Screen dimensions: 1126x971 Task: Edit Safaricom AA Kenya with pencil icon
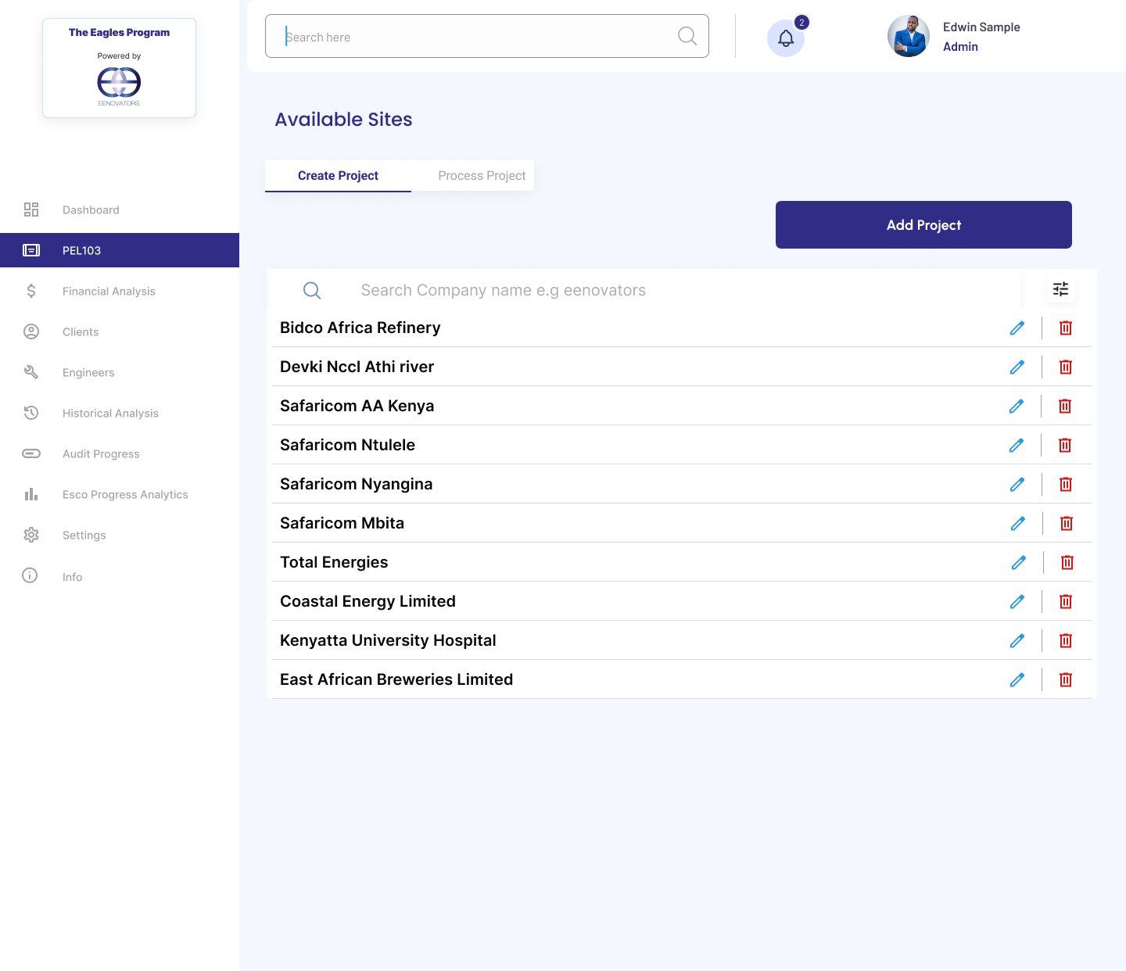pos(1016,406)
